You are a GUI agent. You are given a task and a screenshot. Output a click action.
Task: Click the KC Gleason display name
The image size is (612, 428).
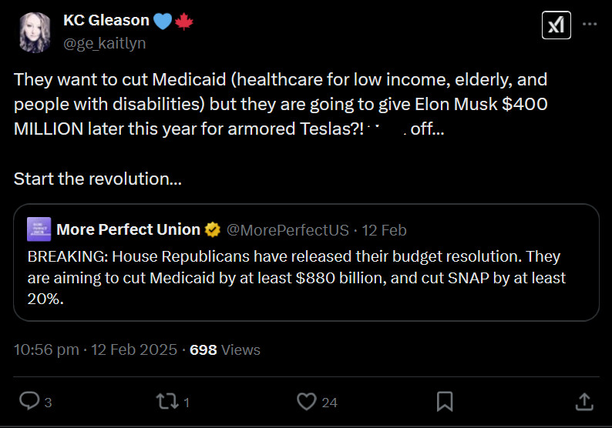(105, 22)
